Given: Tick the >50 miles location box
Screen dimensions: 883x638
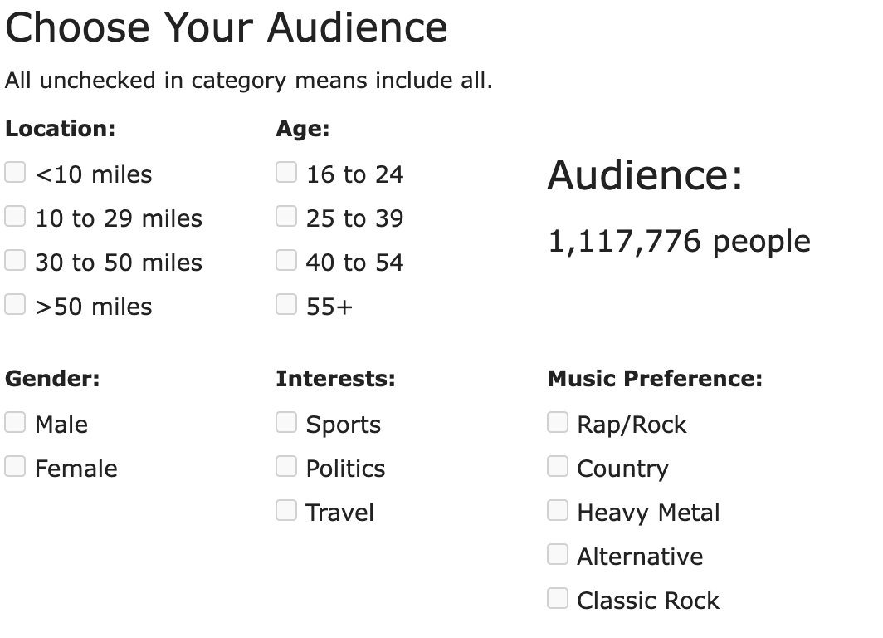Looking at the screenshot, I should click(x=15, y=304).
